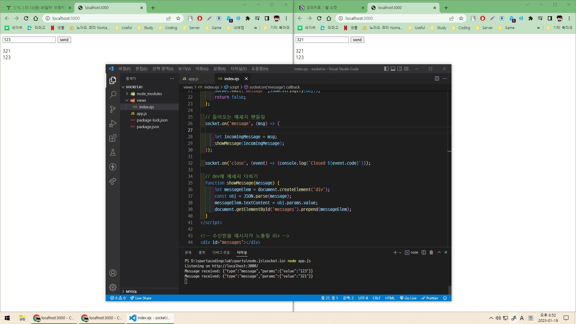Screen dimensions: 576x324
Task: Click Go Live in status bar
Action: (408, 298)
